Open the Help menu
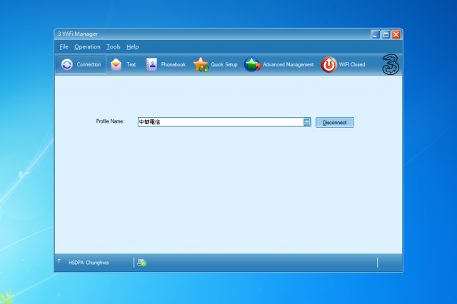457x304 pixels. coord(133,46)
